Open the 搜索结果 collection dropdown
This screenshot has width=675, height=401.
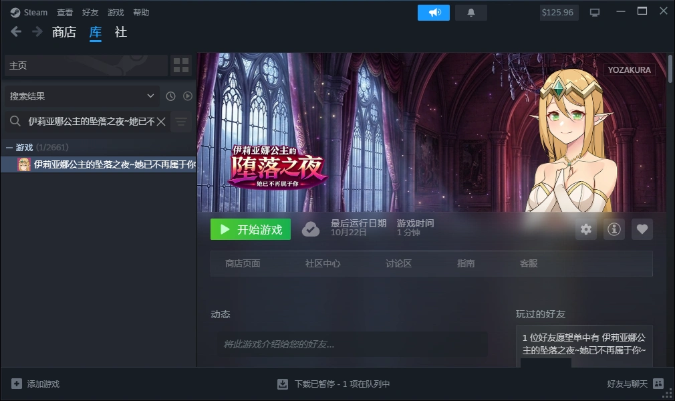82,96
